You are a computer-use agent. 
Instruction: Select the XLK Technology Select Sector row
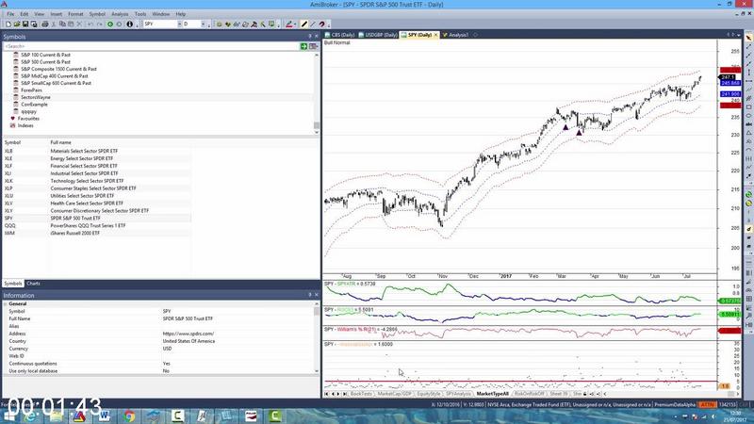[x=96, y=181]
